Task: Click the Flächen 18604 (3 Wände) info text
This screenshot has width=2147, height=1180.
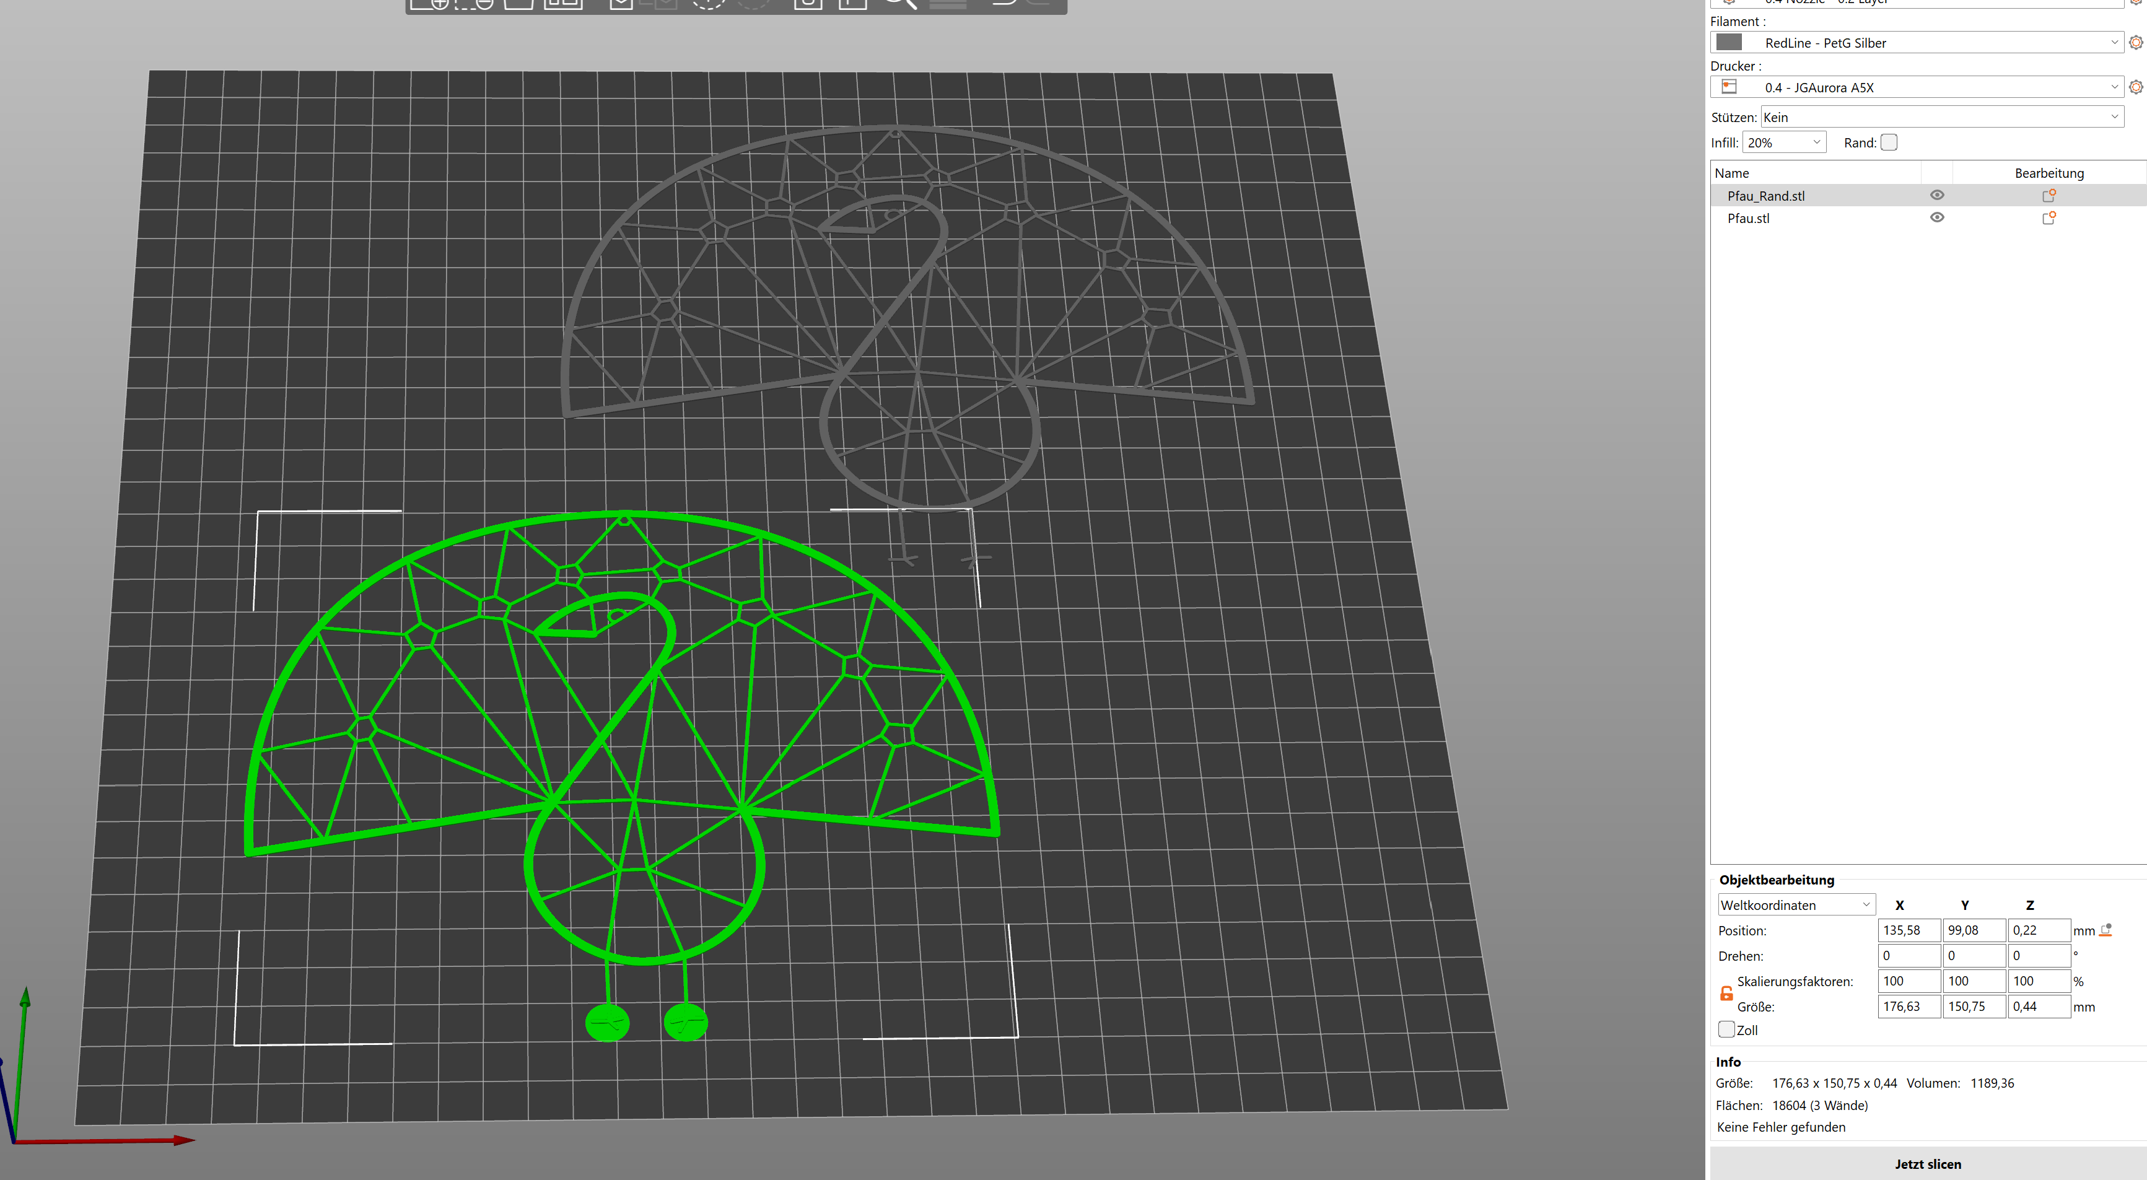Action: coord(1792,1105)
